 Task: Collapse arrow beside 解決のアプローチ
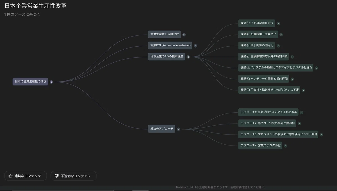pyautogui.click(x=178, y=129)
